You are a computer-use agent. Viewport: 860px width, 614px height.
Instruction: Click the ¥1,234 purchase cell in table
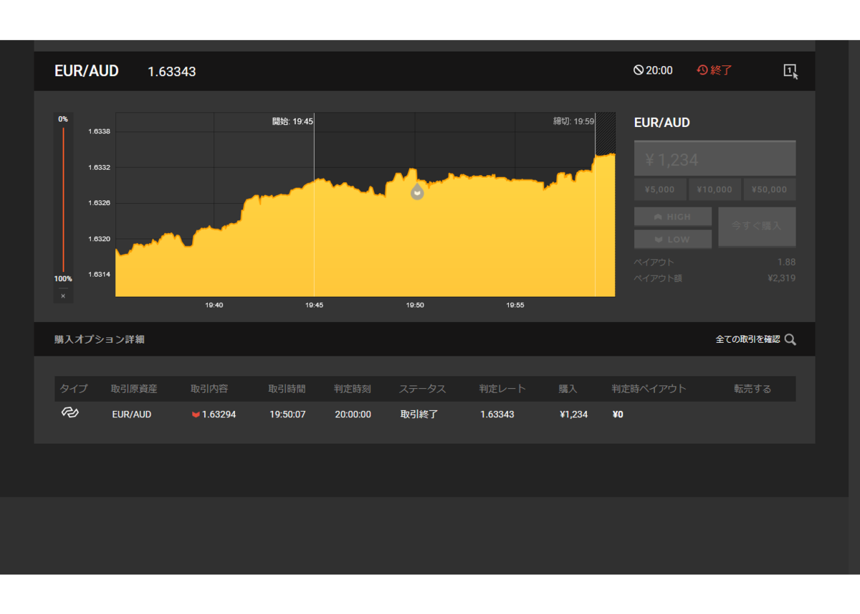[x=574, y=415]
